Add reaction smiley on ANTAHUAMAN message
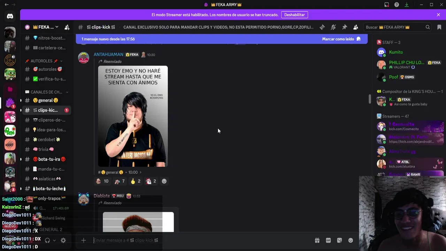 (164, 181)
